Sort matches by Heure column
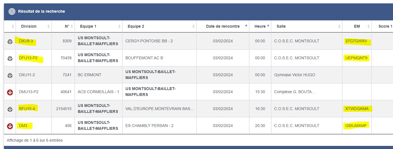This screenshot has height=149, width=393. [x=260, y=26]
